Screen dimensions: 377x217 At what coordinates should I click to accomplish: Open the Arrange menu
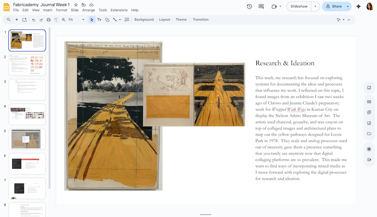pos(88,10)
